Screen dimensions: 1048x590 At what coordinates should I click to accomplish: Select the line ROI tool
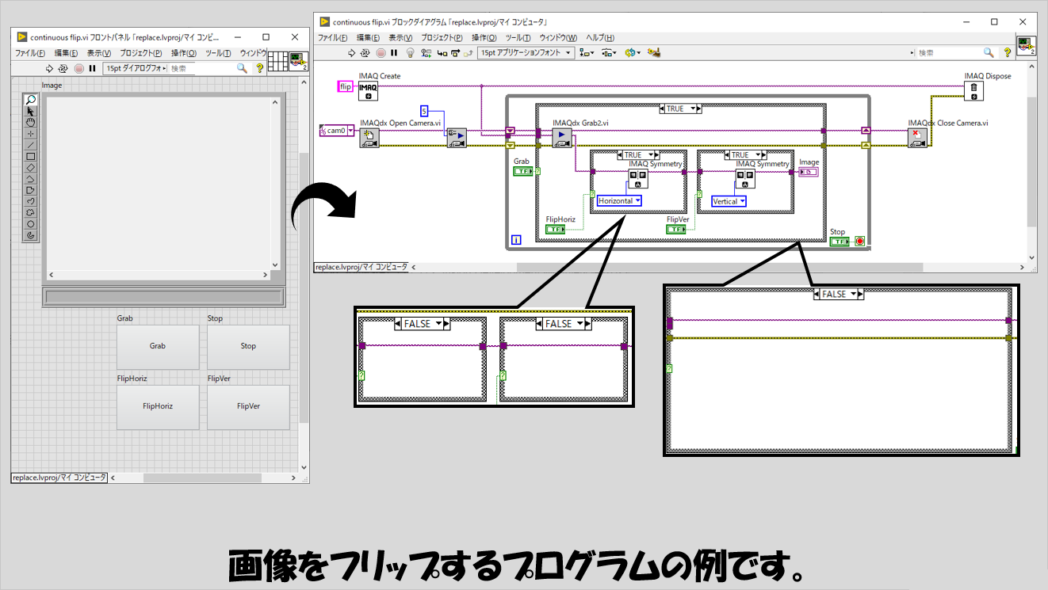click(x=31, y=145)
